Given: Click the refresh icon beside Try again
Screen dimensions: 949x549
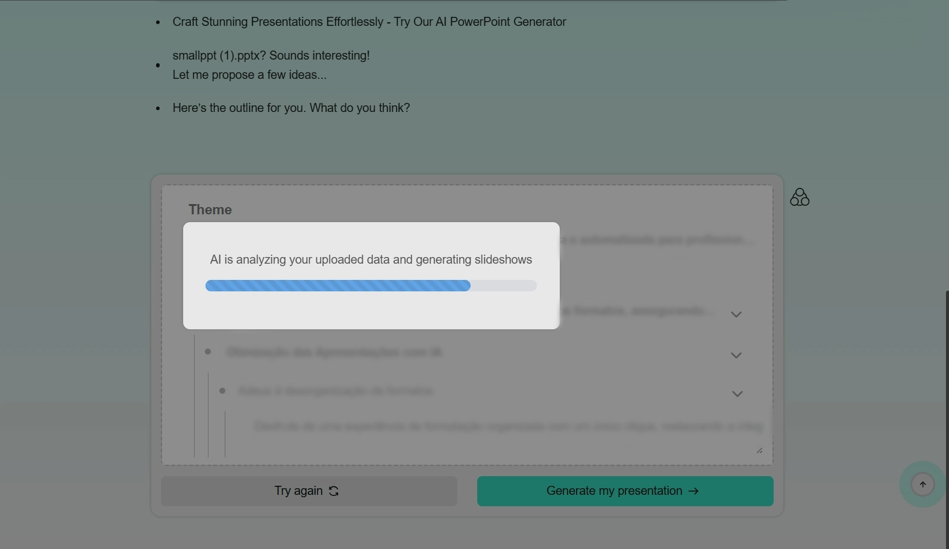Looking at the screenshot, I should [x=334, y=491].
